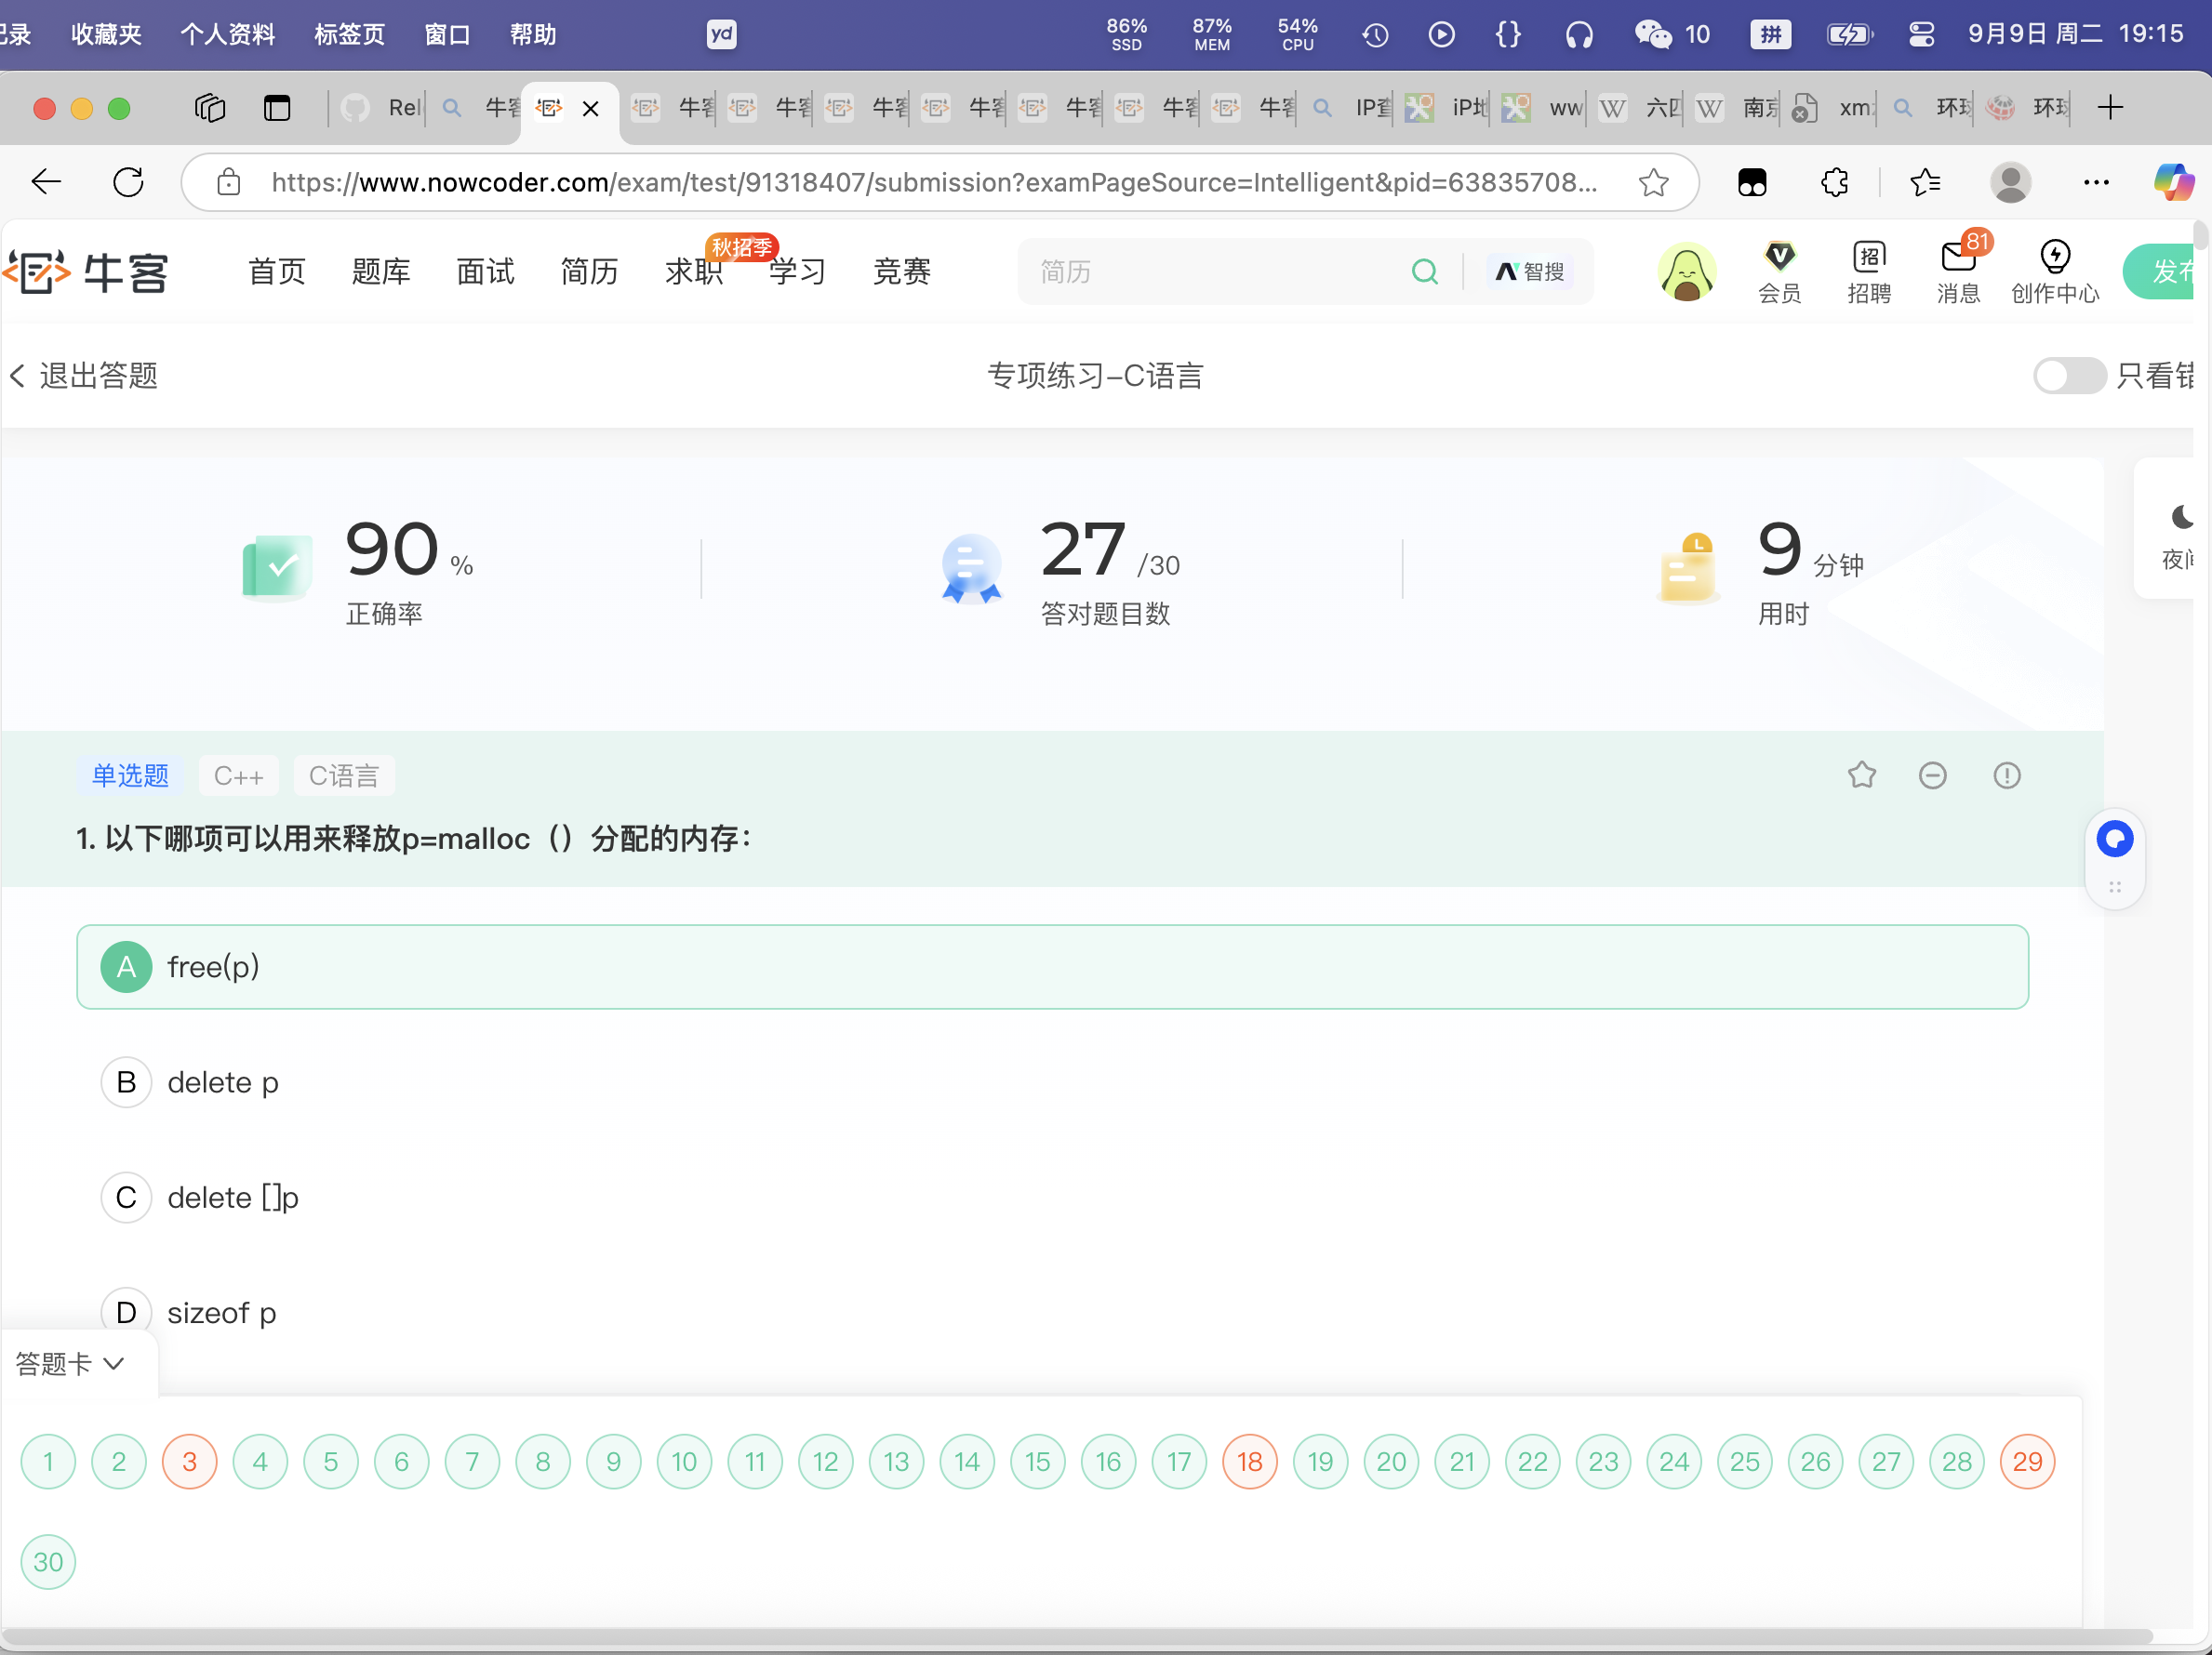
Task: Click the green search magnifier icon
Action: pos(1424,271)
